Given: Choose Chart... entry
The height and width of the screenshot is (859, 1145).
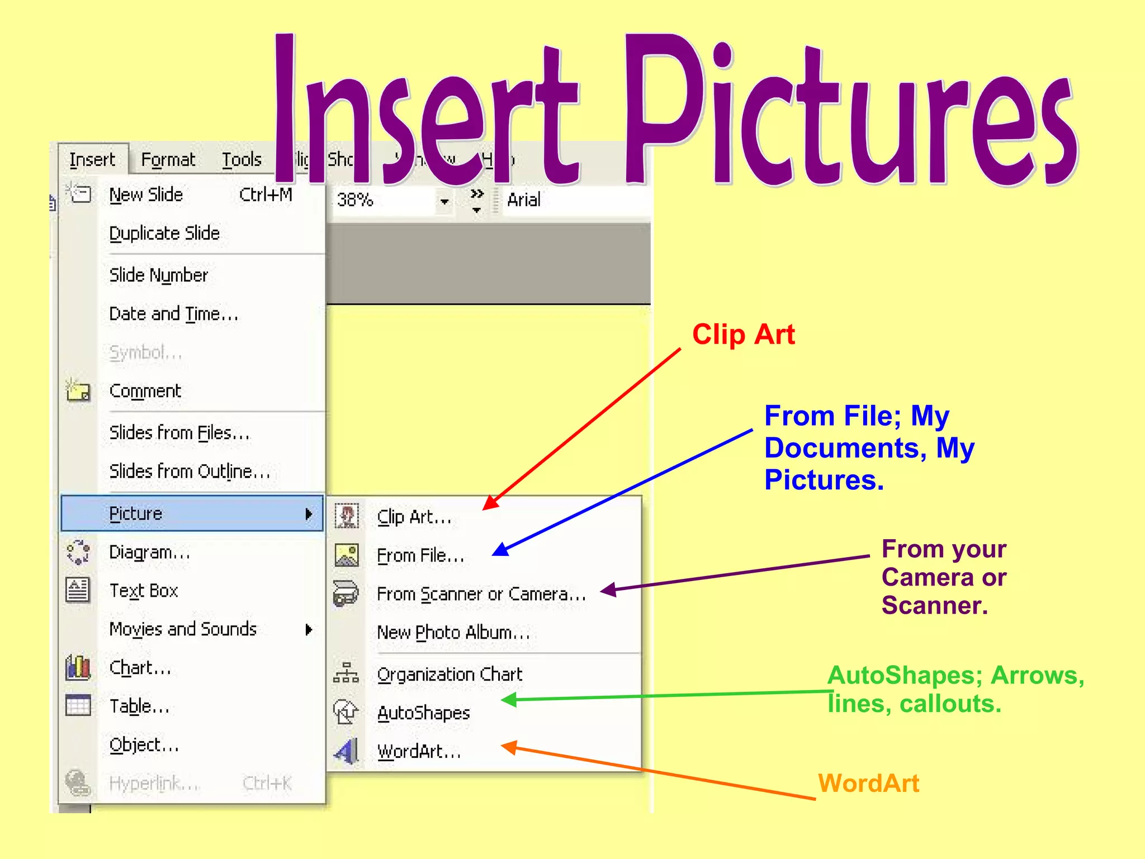Looking at the screenshot, I should click(x=192, y=667).
